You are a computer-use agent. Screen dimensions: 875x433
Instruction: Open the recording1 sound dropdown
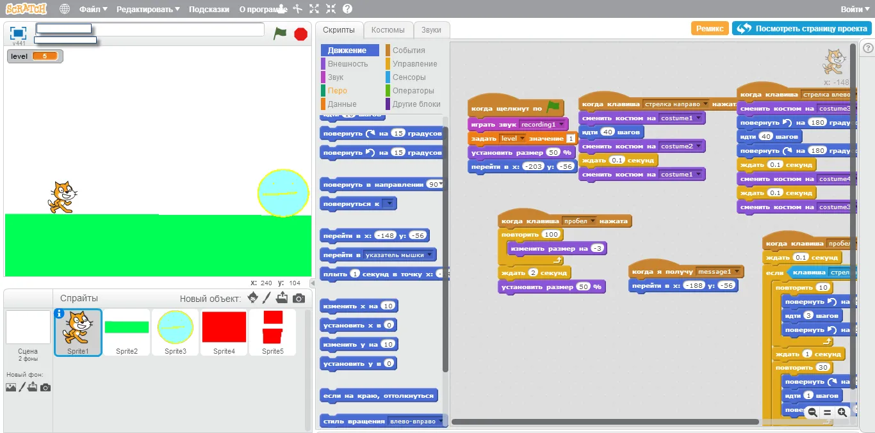(x=543, y=124)
